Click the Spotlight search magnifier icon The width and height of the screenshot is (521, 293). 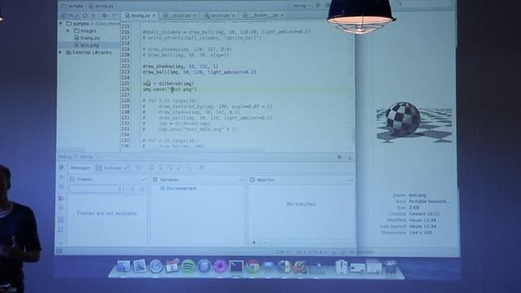(x=400, y=4)
